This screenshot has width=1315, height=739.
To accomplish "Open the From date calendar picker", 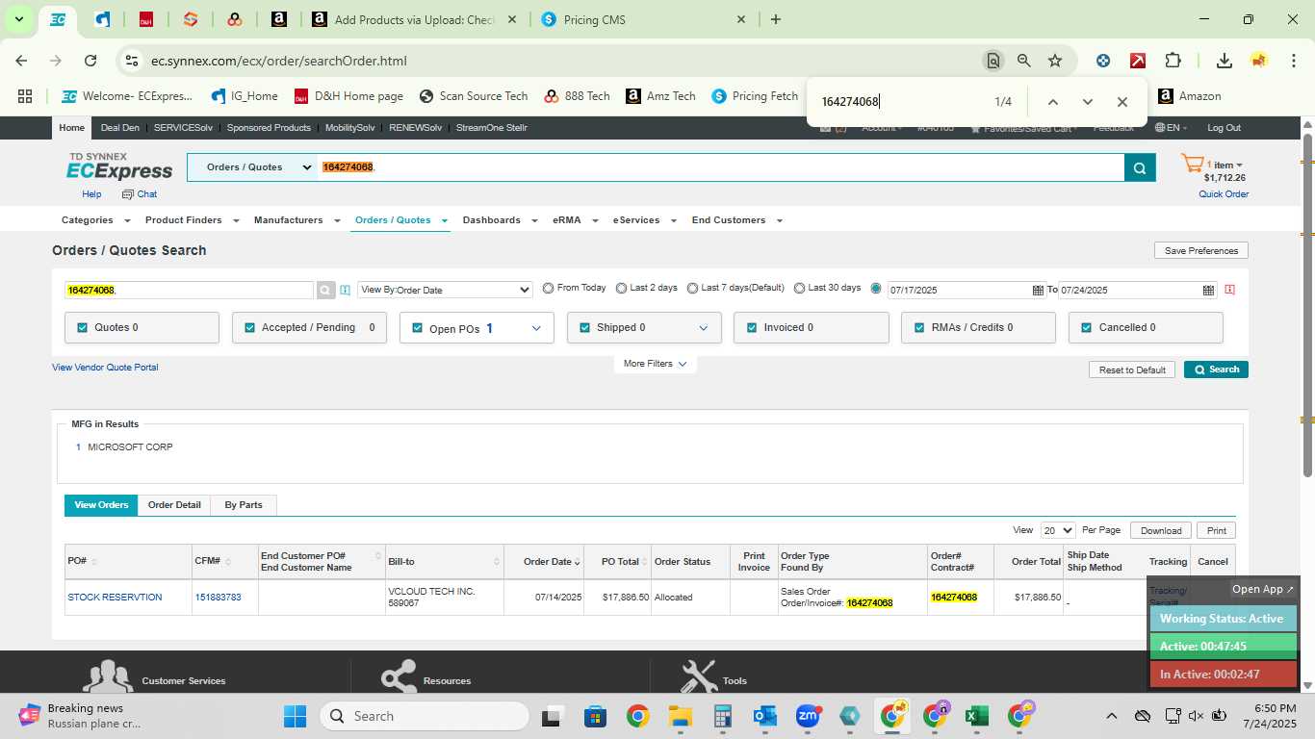I will point(1038,290).
